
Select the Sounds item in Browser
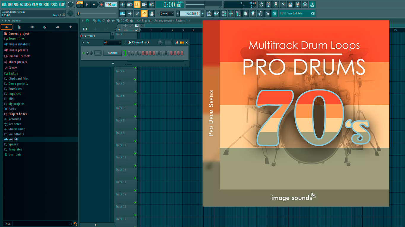pos(13,139)
